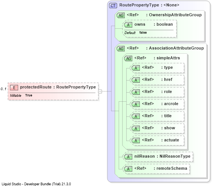Select the Nillable True property
The height and width of the screenshot is (186, 212).
tap(21, 95)
